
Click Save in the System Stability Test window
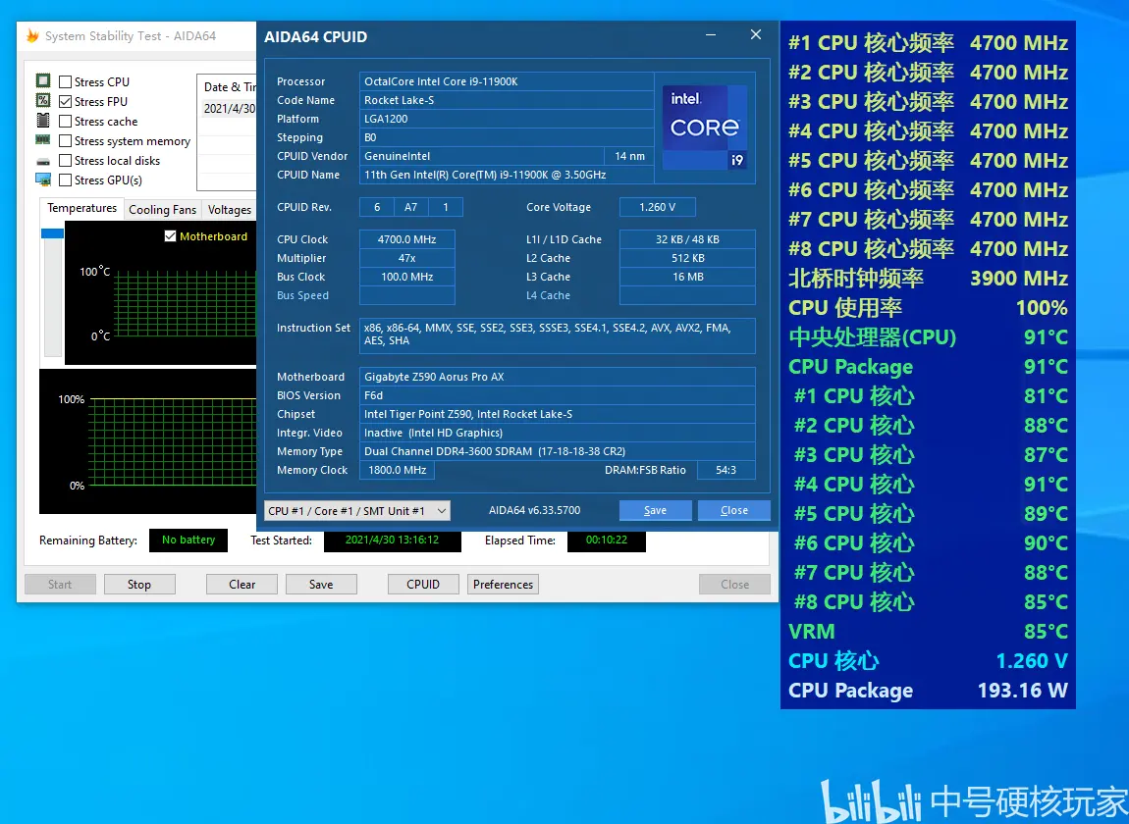[321, 585]
